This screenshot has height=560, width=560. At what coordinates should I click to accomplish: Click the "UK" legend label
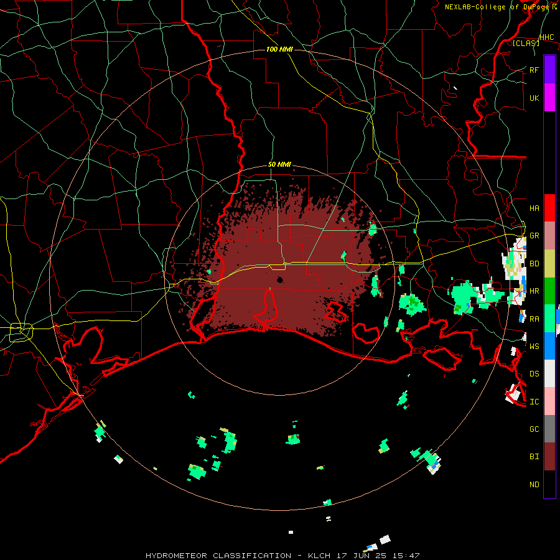pos(534,98)
